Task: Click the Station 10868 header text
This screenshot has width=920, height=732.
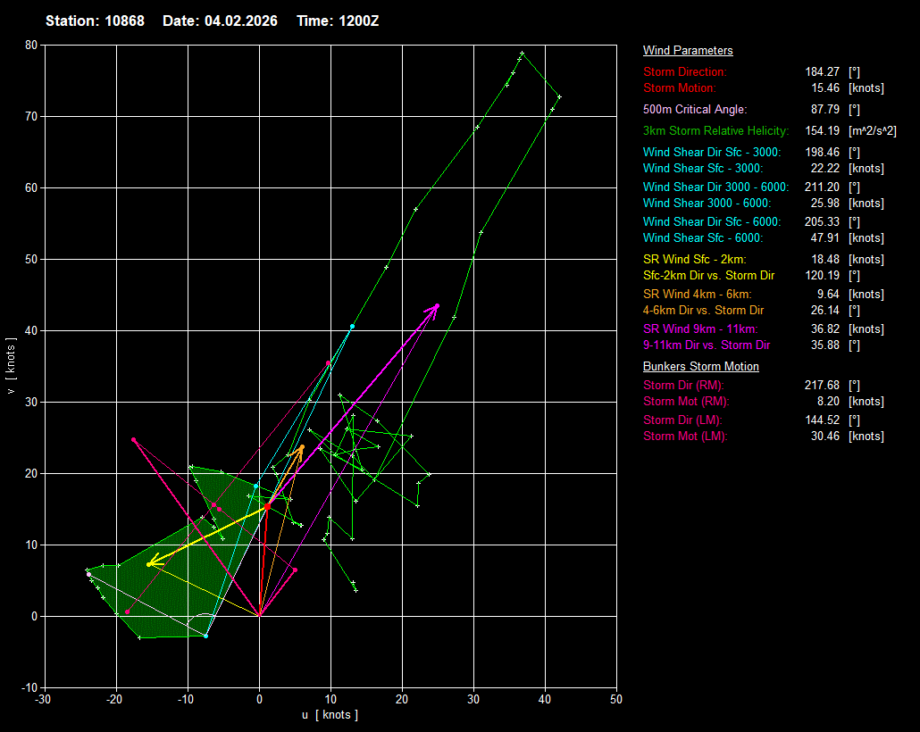Action: (x=95, y=21)
